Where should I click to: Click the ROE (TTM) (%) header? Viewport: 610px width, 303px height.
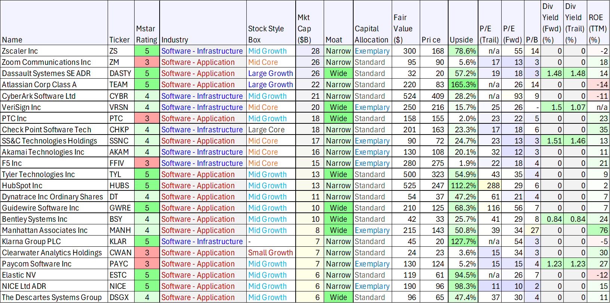598,23
